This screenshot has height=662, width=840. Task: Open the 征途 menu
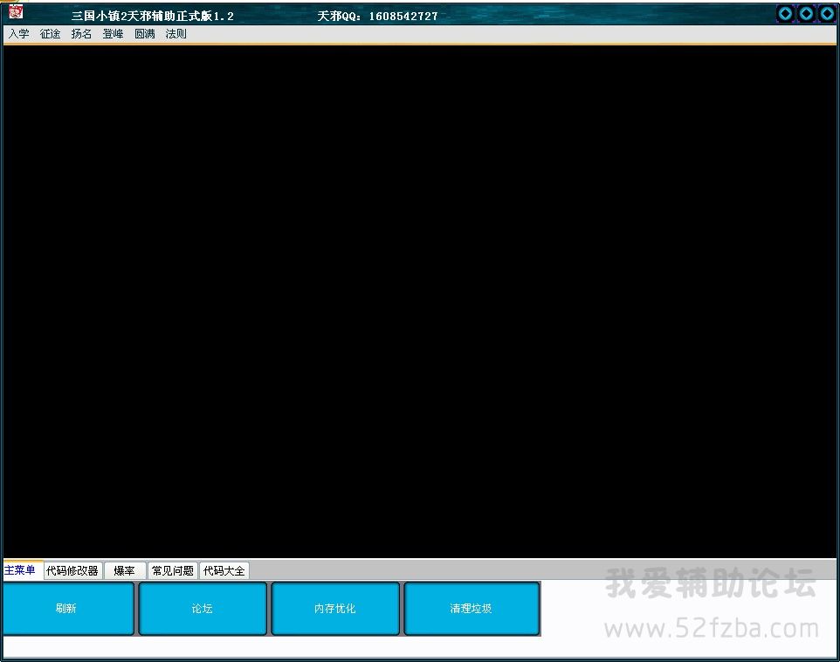coord(50,34)
